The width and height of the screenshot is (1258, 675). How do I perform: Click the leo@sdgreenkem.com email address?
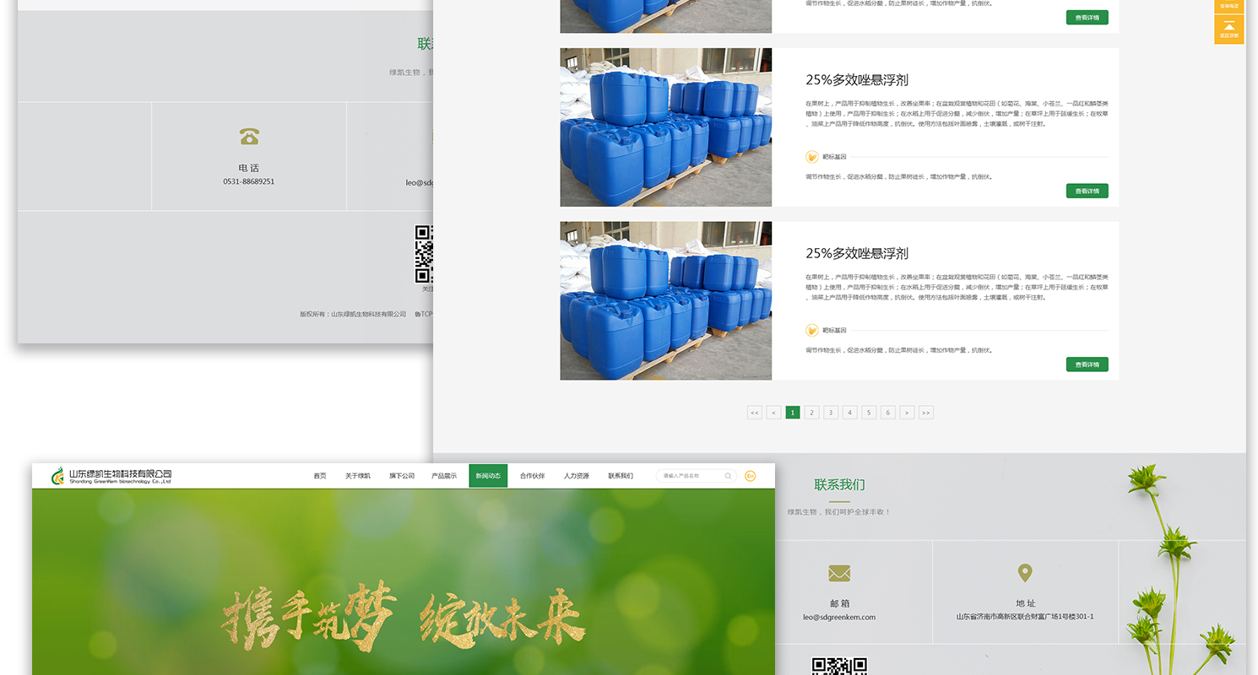point(838,617)
